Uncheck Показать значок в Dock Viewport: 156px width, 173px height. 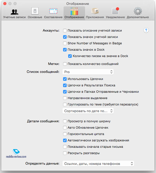click(65, 50)
